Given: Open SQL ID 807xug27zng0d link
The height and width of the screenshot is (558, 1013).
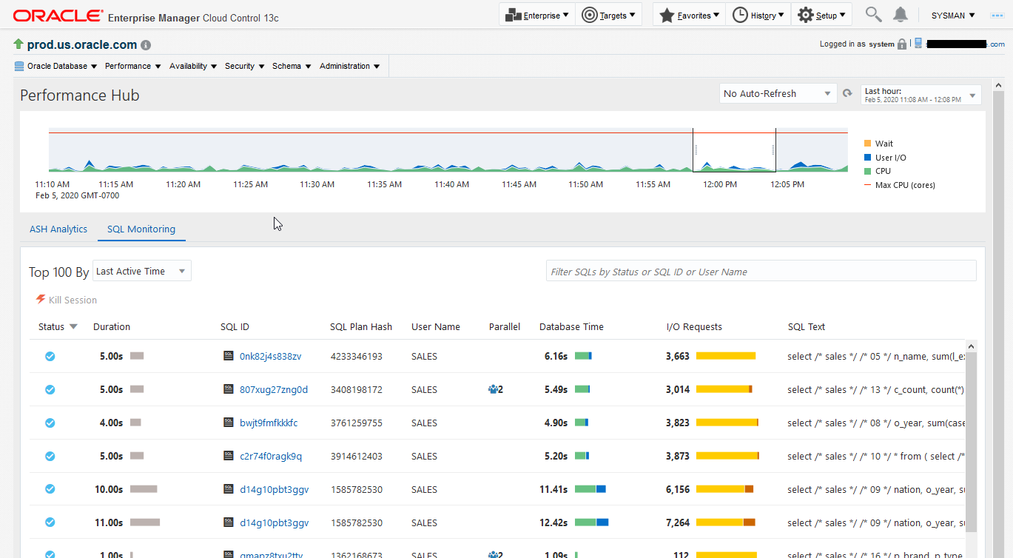Looking at the screenshot, I should (x=274, y=389).
